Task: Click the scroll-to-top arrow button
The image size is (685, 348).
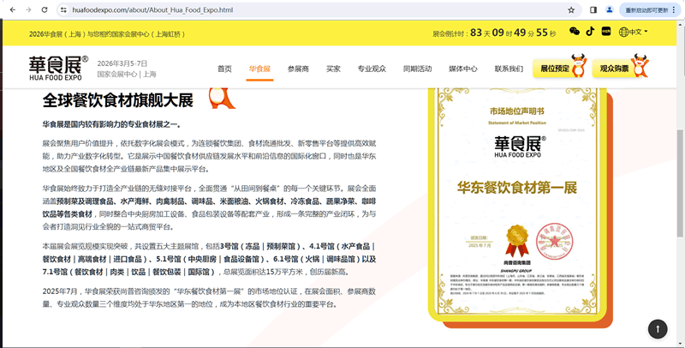Action: [657, 327]
